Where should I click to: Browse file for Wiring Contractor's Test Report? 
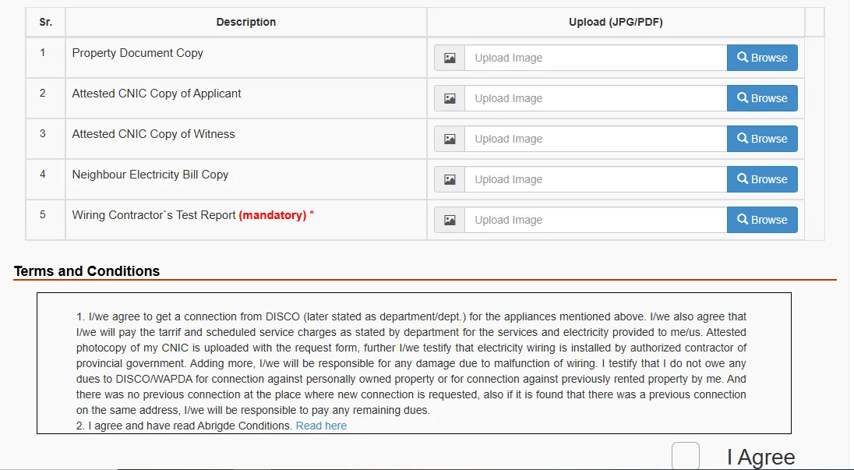tap(762, 220)
